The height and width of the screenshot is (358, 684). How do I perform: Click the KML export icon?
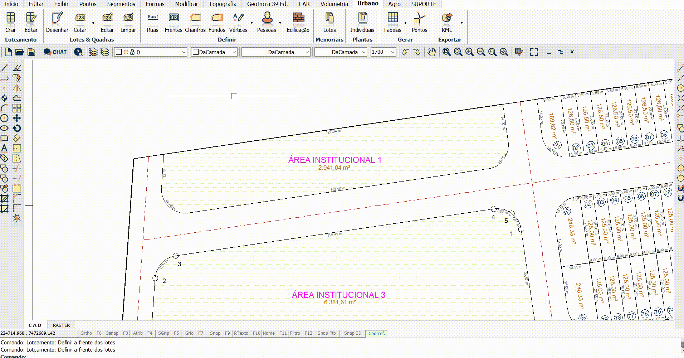coord(446,22)
